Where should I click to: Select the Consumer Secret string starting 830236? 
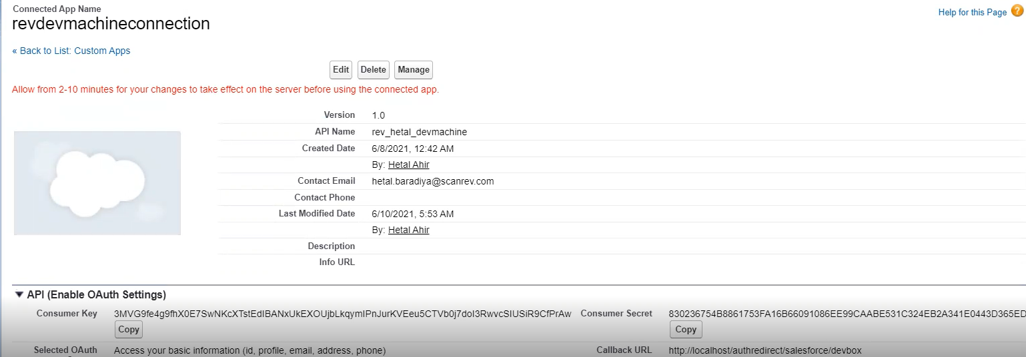point(847,314)
